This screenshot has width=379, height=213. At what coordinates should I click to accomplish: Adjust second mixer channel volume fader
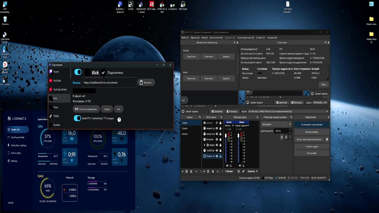(238, 135)
